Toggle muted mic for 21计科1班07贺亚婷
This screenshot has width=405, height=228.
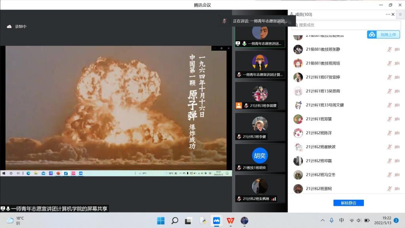point(390,77)
